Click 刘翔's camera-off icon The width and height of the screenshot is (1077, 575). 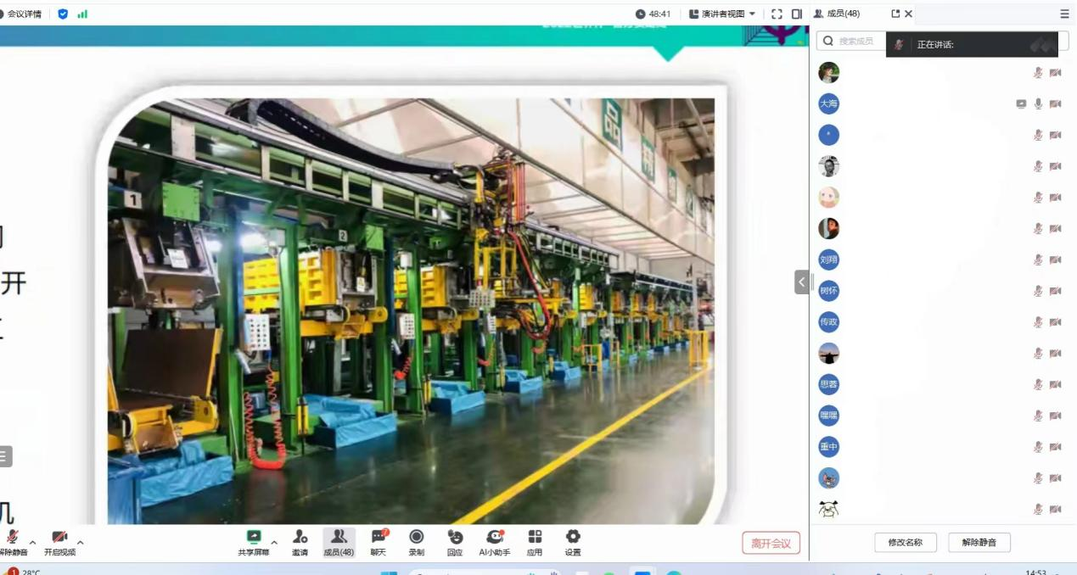click(1055, 260)
